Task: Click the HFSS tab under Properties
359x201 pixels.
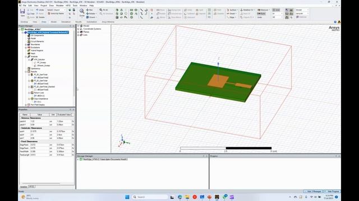Action: coord(31,186)
